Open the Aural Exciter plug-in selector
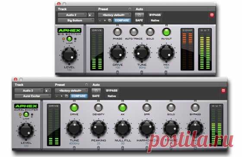Viewport: 242px width, 157px height. tap(33, 96)
